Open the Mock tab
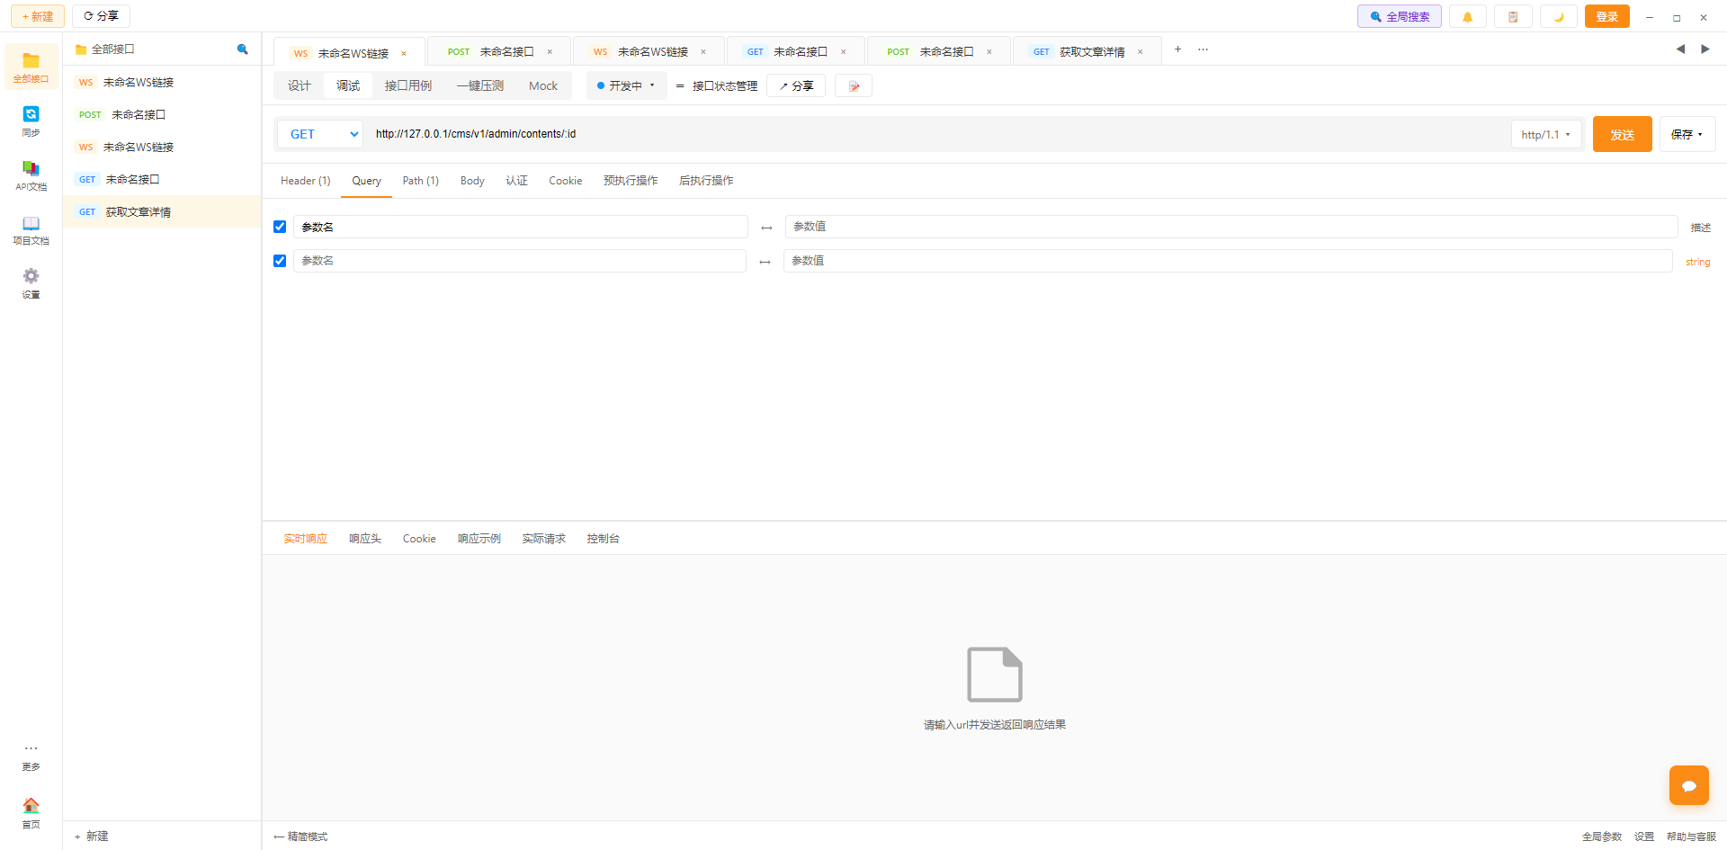Viewport: 1727px width, 850px height. 543,86
